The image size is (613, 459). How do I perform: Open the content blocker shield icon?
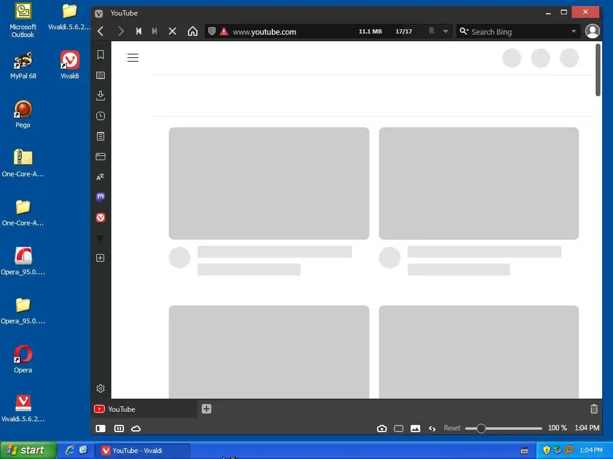[x=211, y=31]
